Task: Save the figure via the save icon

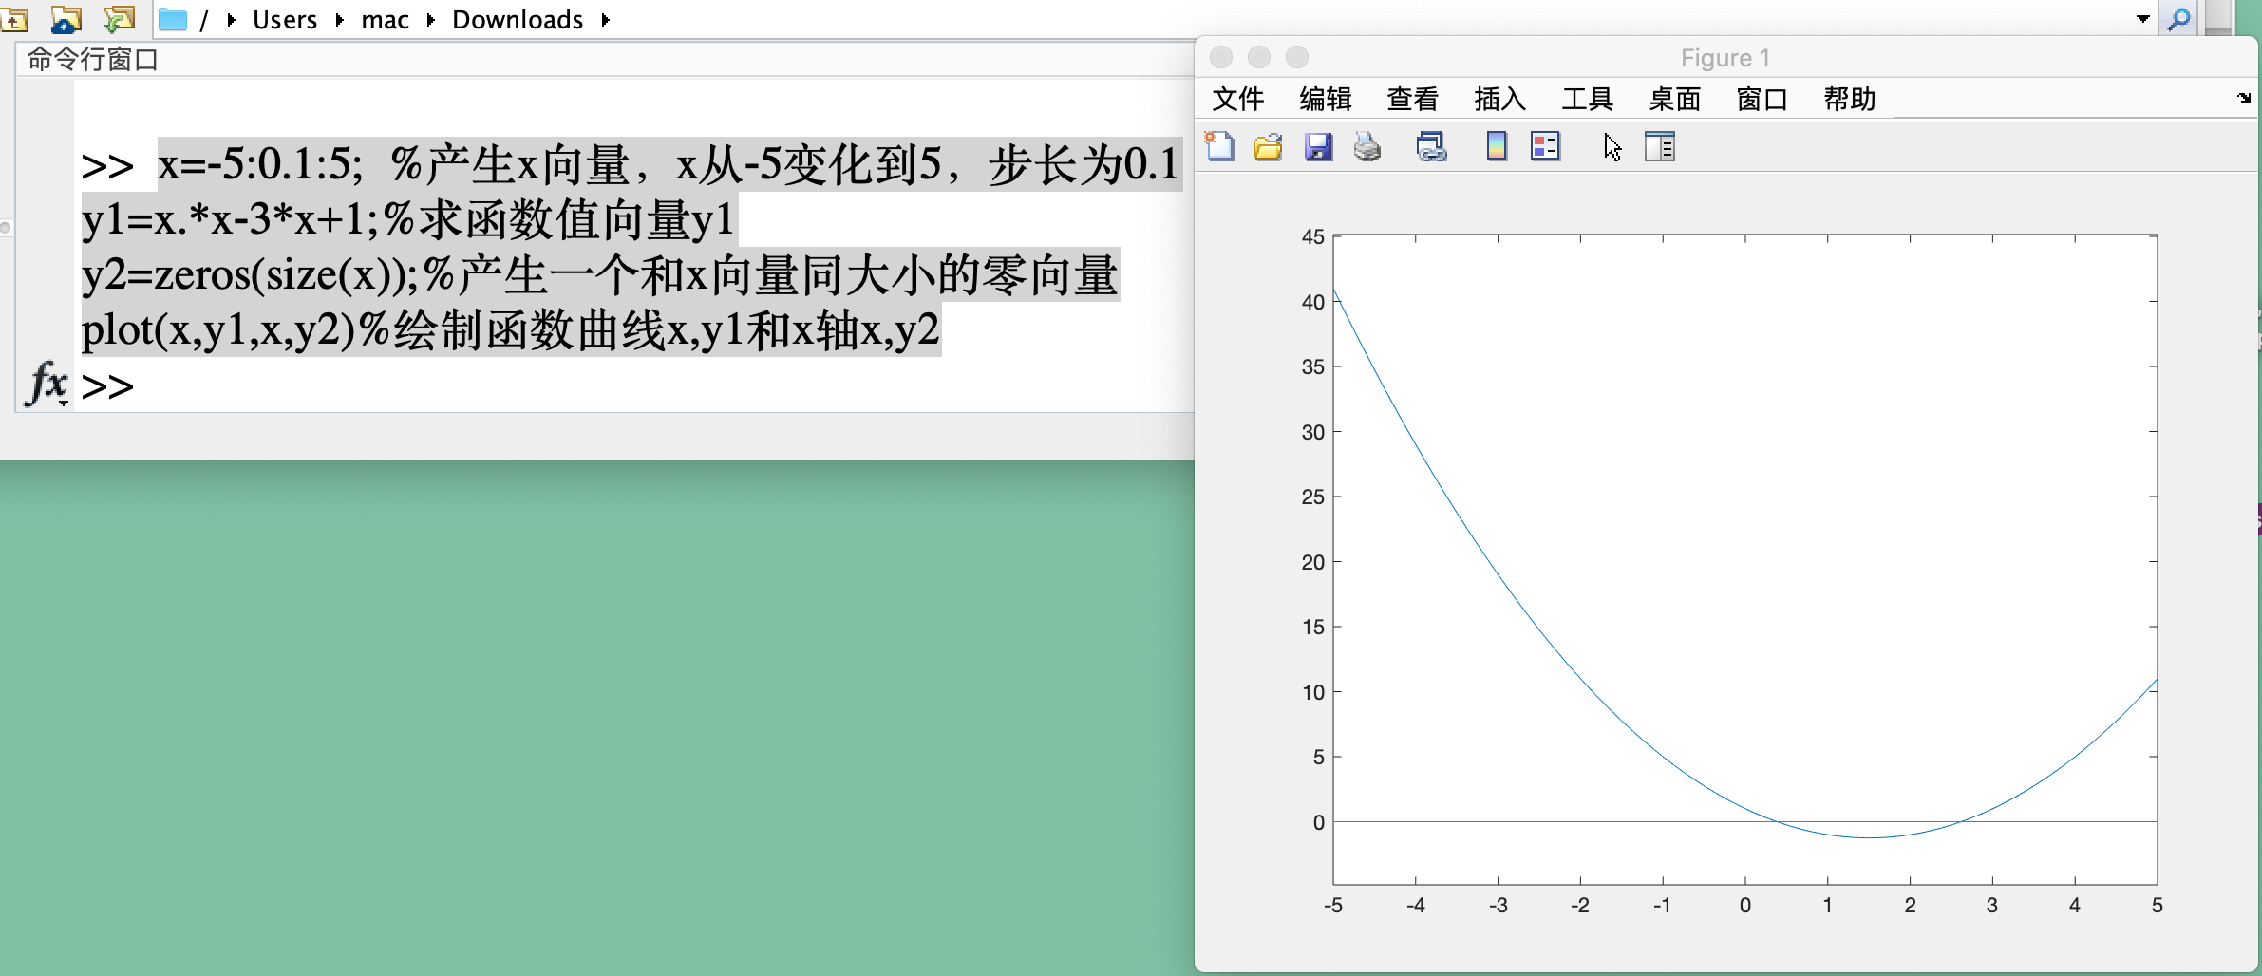Action: tap(1318, 147)
